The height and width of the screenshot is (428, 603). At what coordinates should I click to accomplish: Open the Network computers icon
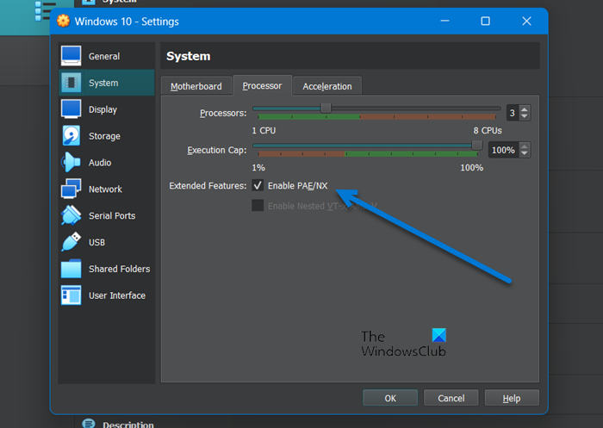[71, 189]
